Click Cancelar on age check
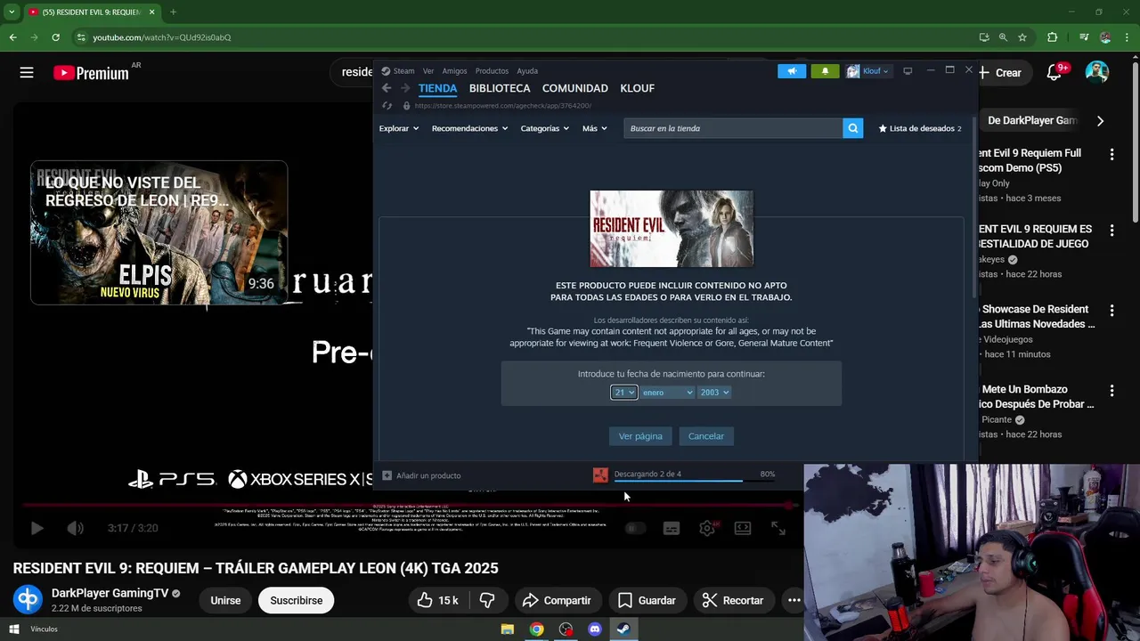 tap(706, 436)
